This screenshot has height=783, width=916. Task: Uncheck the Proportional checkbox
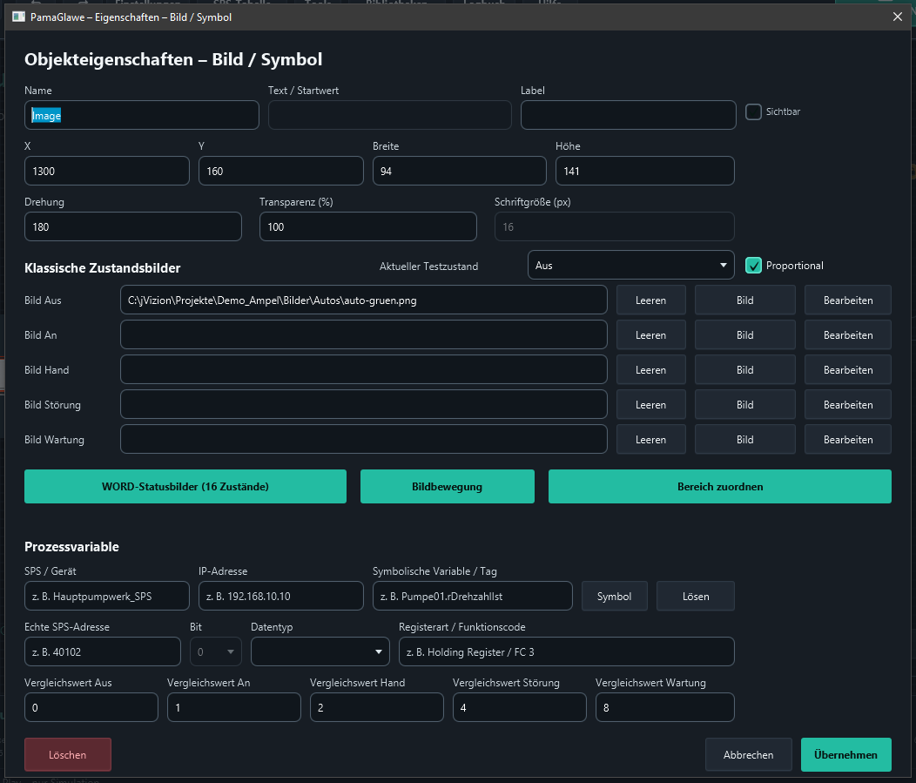click(753, 266)
